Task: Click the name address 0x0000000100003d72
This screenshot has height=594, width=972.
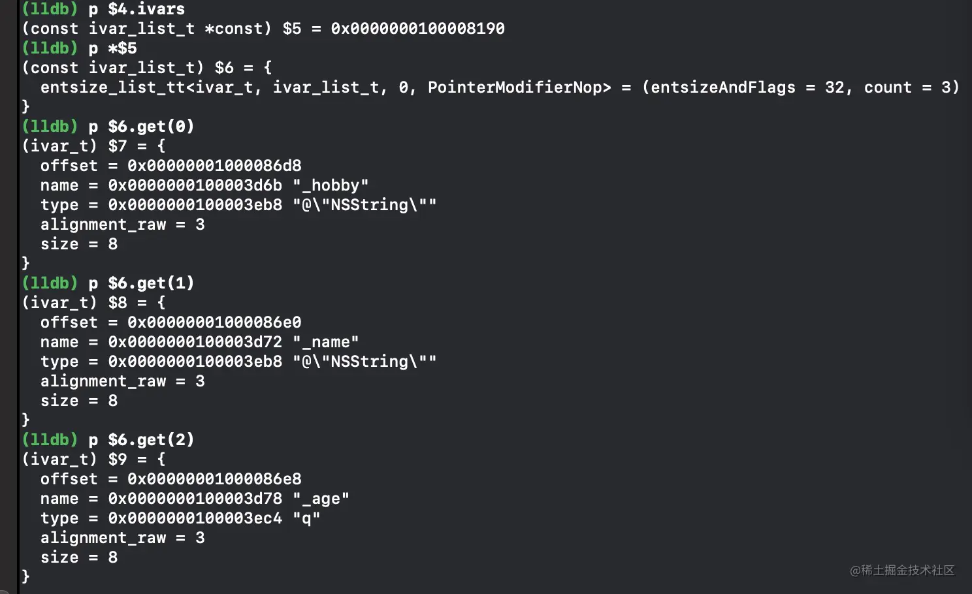Action: 195,342
